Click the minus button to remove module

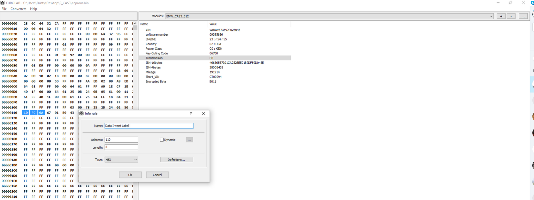tap(511, 16)
